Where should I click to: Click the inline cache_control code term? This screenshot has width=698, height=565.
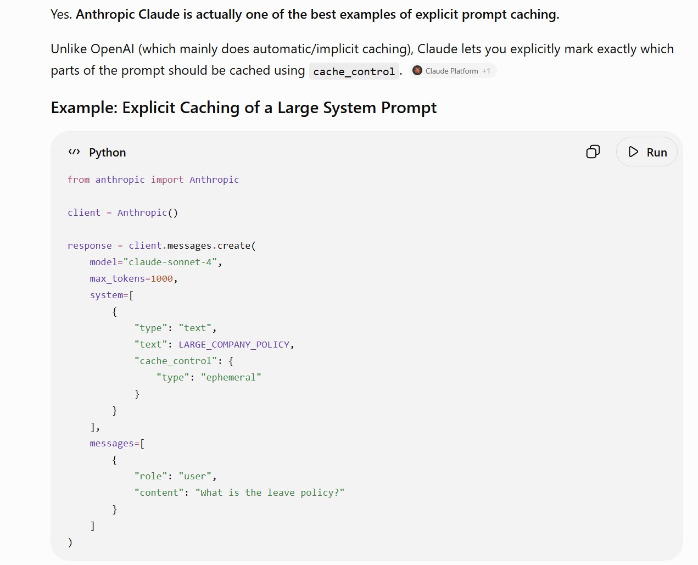[x=354, y=71]
